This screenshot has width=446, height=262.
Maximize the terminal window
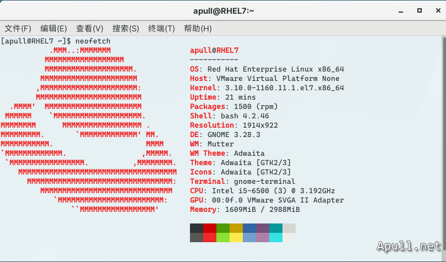click(419, 10)
